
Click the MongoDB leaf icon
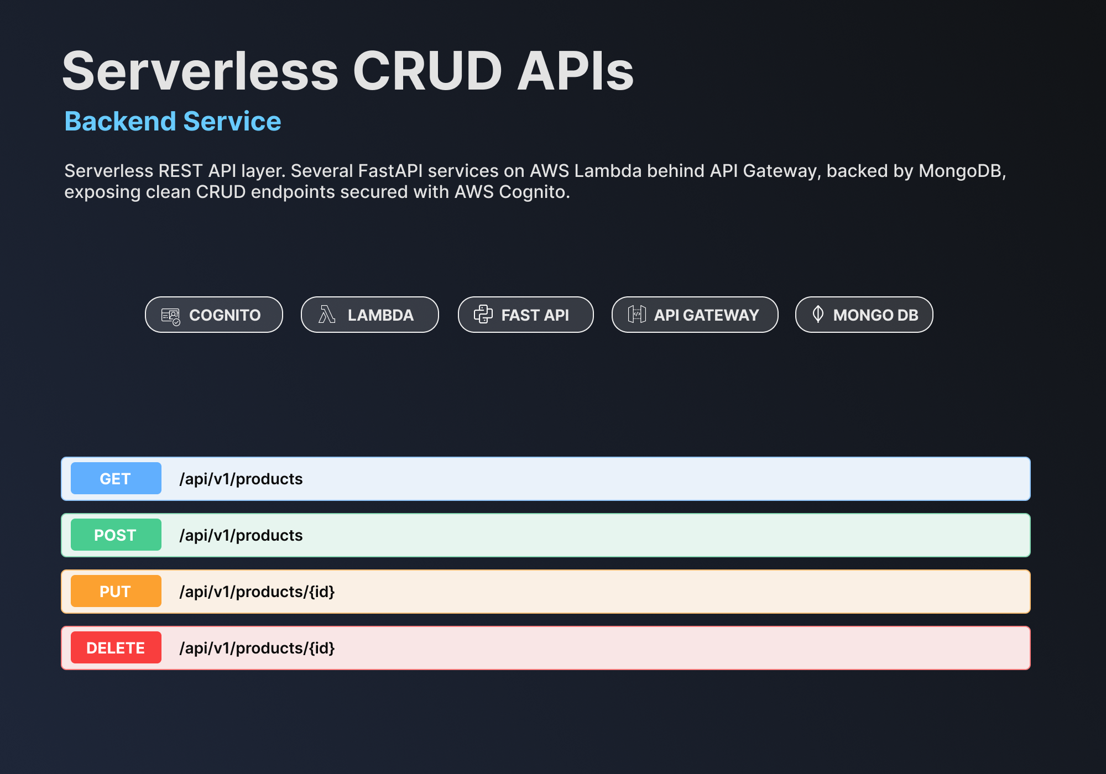[818, 314]
